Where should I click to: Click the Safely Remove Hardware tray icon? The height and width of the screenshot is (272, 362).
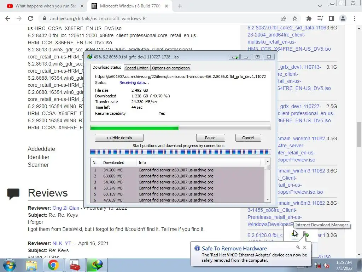pyautogui.click(x=306, y=234)
